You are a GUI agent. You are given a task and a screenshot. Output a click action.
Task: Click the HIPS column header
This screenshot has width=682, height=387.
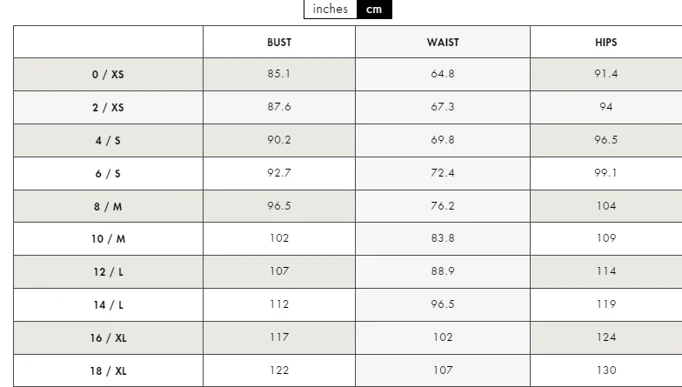(605, 42)
